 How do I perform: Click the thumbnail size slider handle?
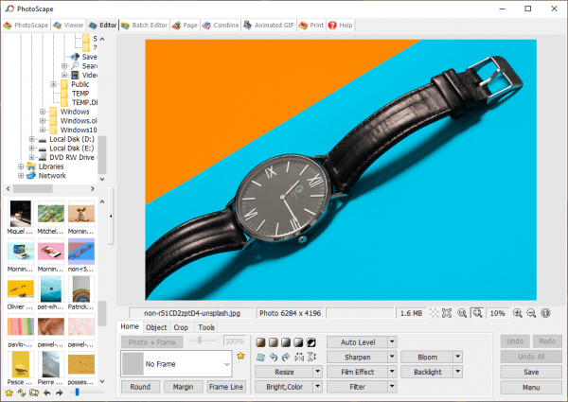pos(77,392)
